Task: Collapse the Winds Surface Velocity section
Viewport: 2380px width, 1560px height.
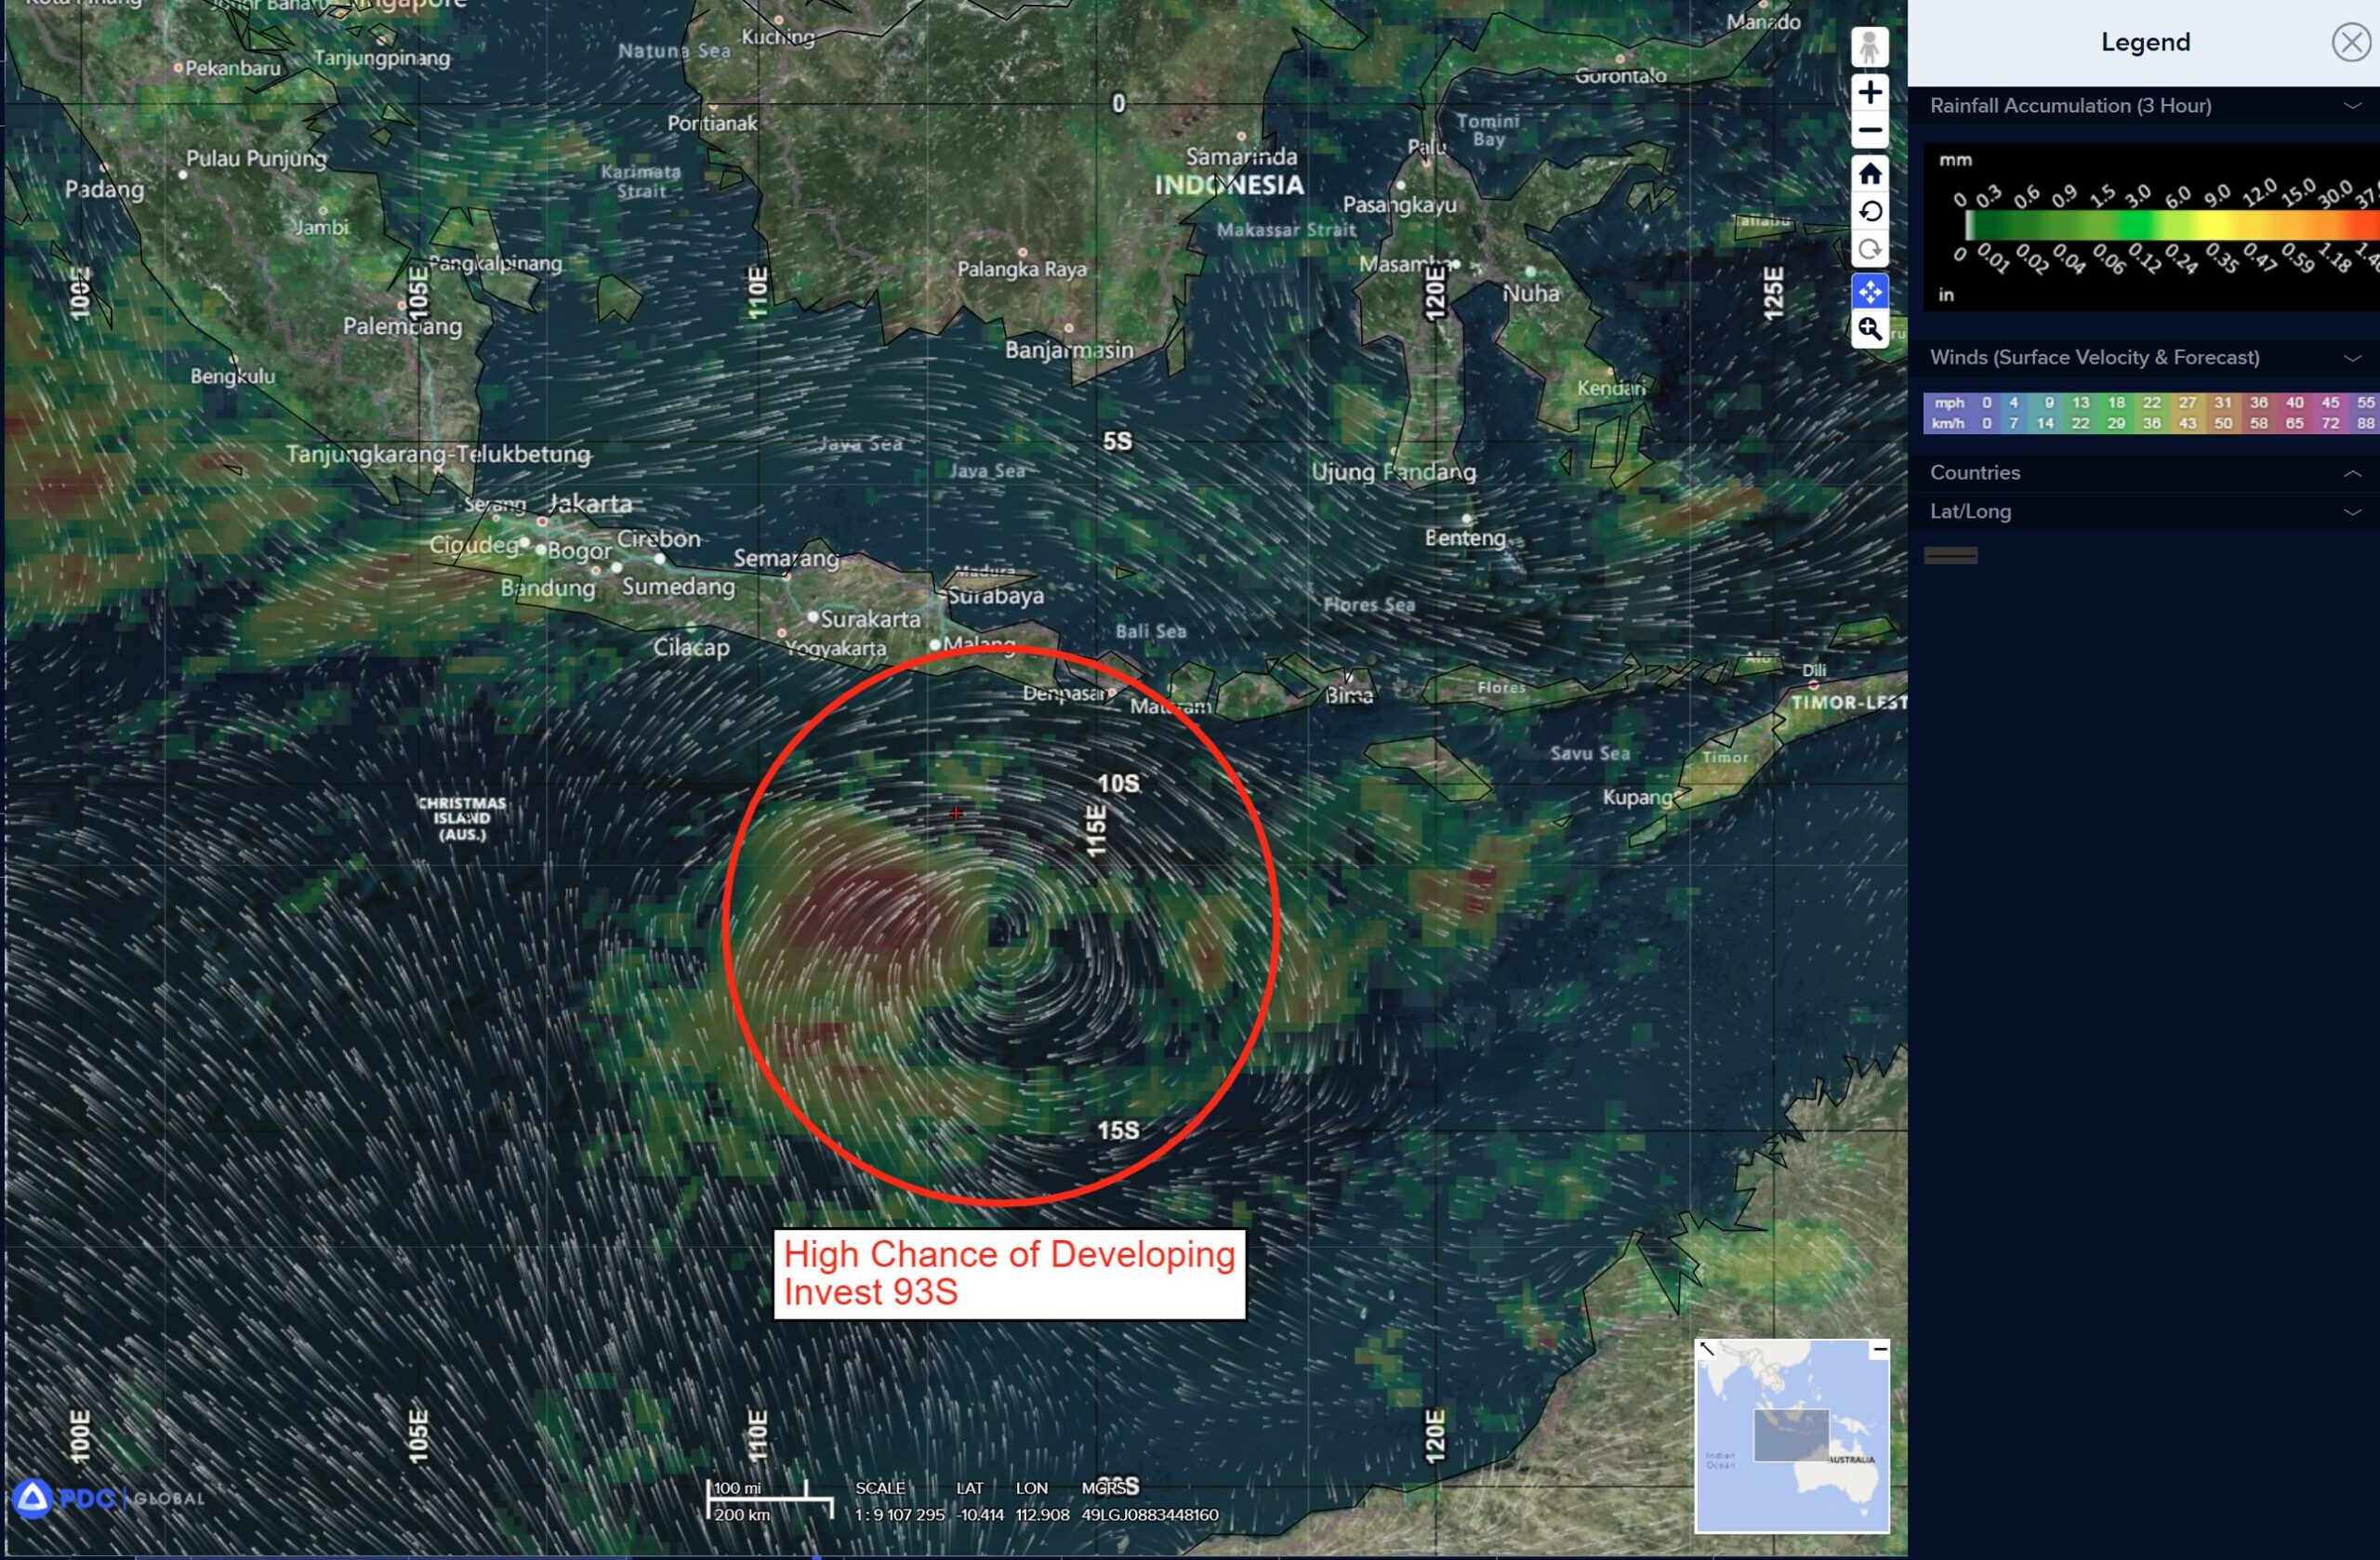Action: [2352, 358]
